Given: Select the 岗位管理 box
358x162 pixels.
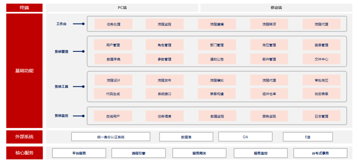Looking at the screenshot, I should click(x=269, y=45).
